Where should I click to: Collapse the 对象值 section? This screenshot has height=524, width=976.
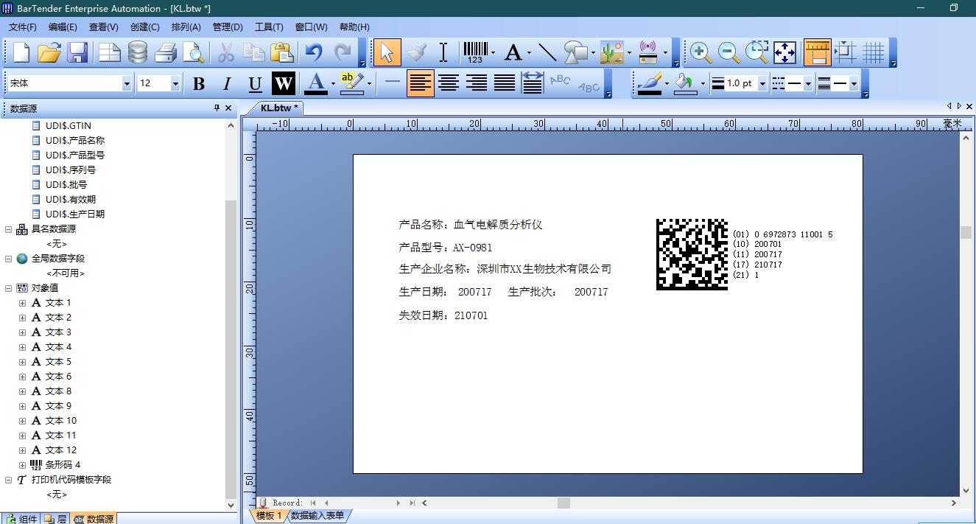(9, 288)
